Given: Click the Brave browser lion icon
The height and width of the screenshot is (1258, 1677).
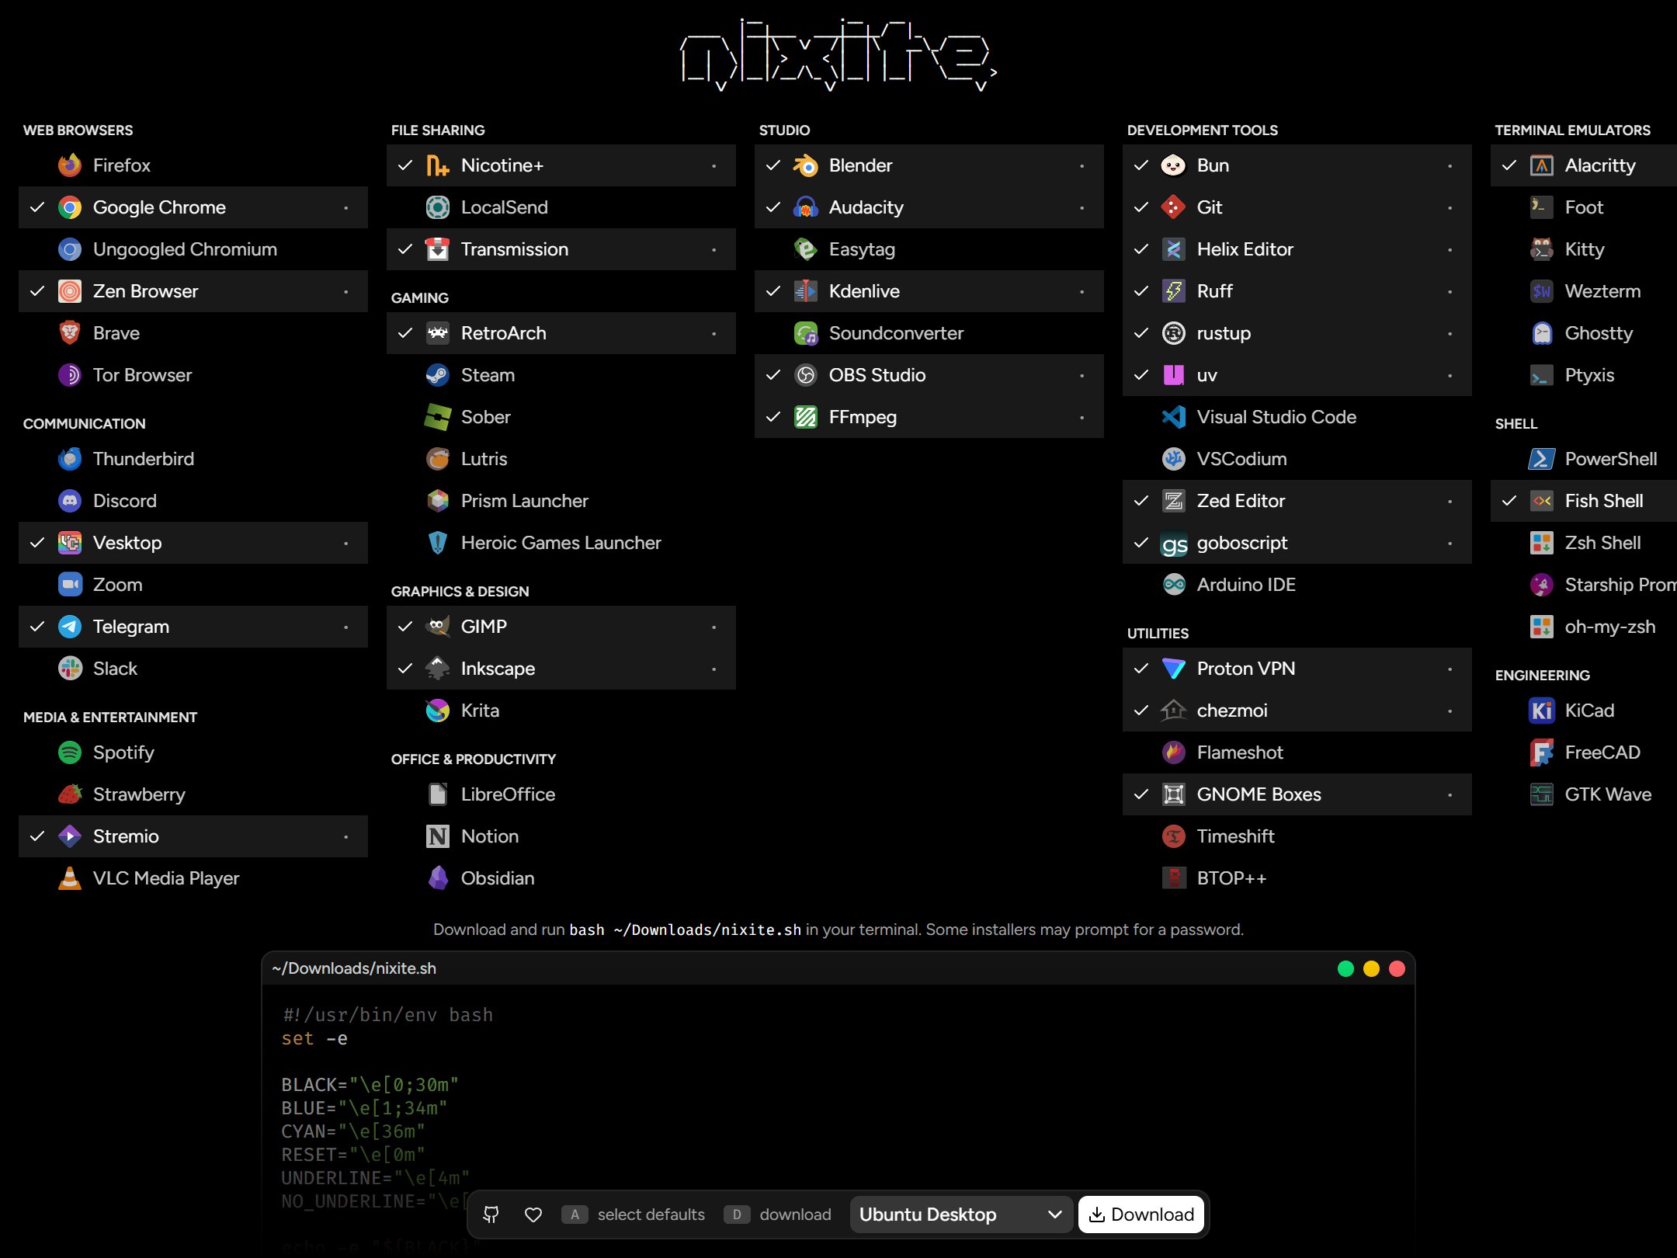Looking at the screenshot, I should coord(70,333).
